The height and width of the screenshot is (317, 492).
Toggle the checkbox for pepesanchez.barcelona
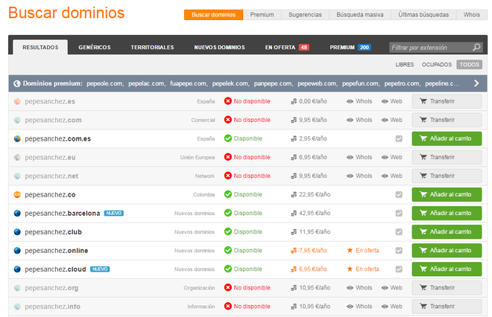point(399,213)
